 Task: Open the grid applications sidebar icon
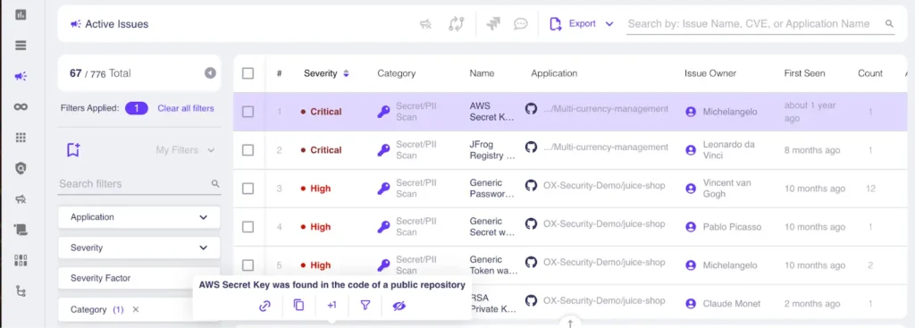click(x=21, y=138)
